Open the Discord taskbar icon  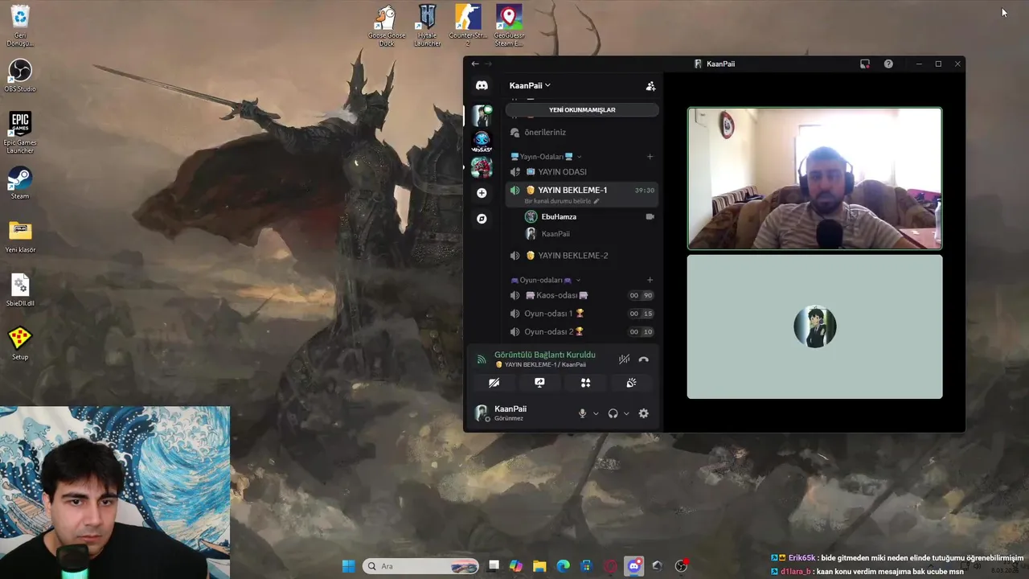[634, 566]
